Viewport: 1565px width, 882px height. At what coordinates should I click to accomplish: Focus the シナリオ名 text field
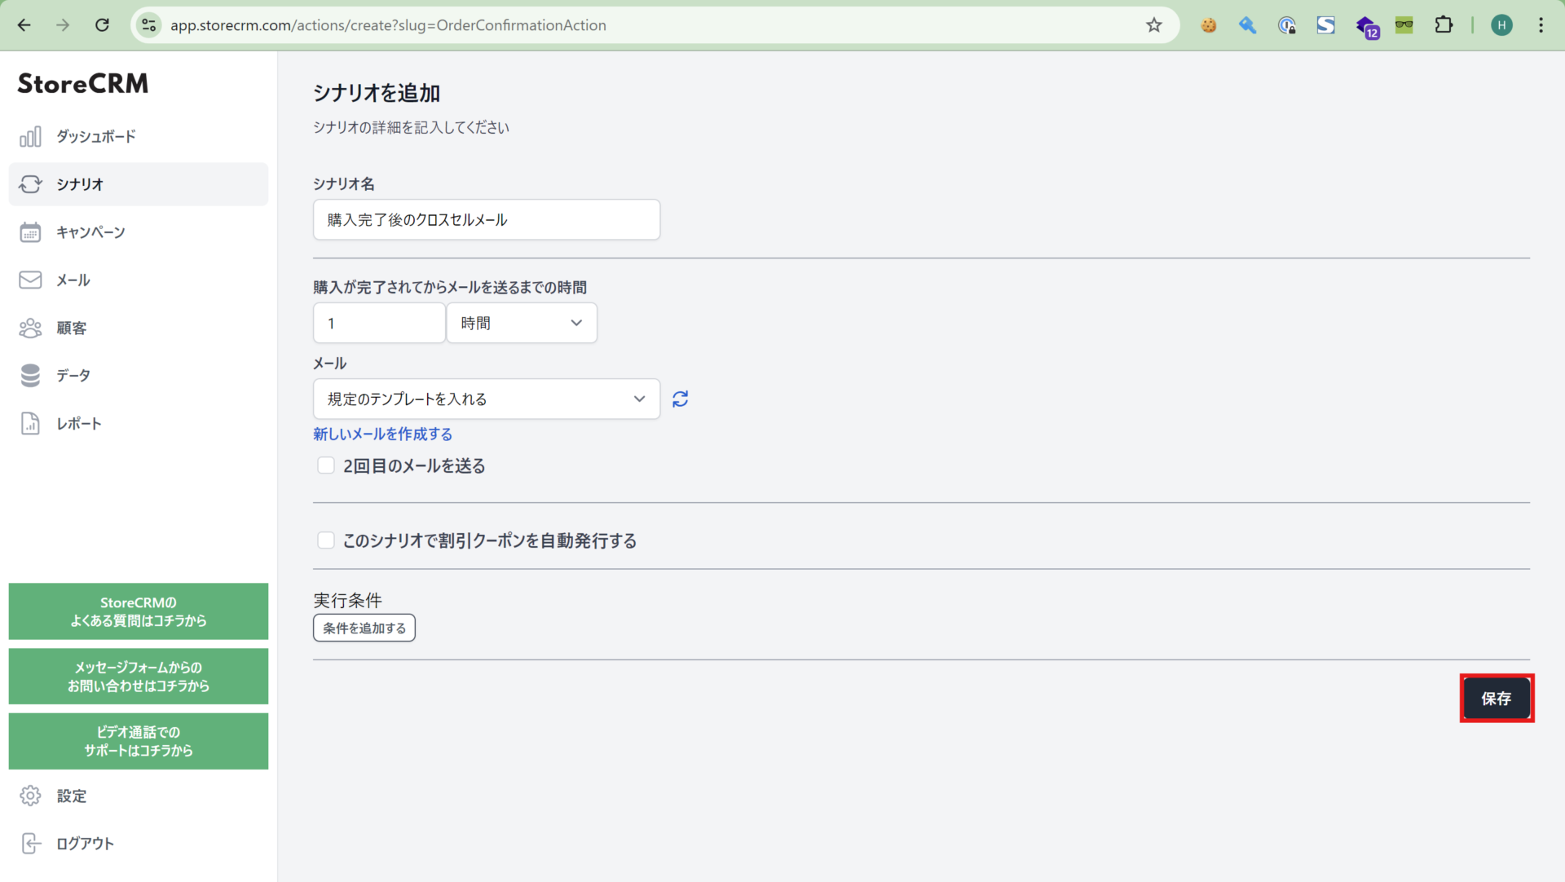(x=487, y=219)
